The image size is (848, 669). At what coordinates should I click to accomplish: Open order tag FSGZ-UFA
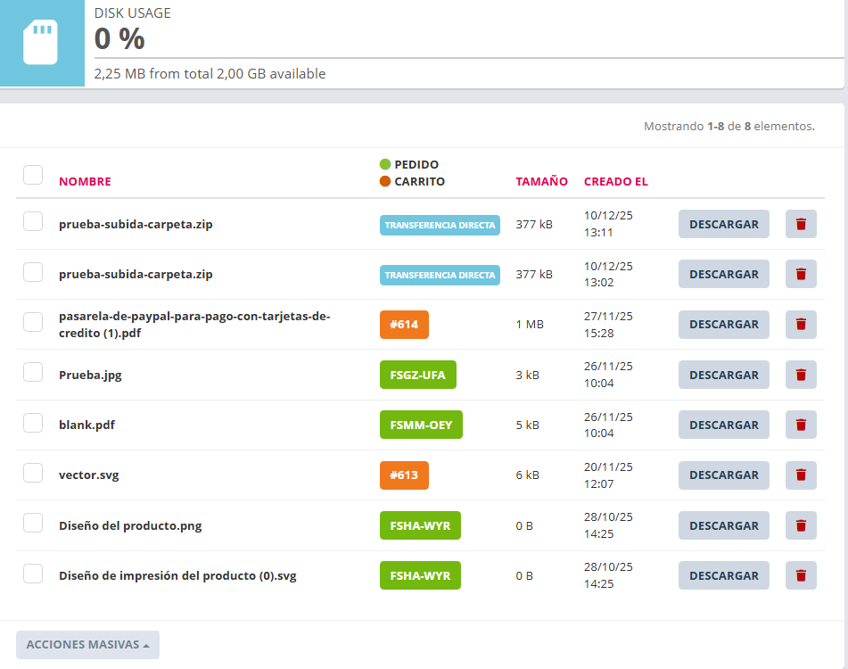pos(417,375)
